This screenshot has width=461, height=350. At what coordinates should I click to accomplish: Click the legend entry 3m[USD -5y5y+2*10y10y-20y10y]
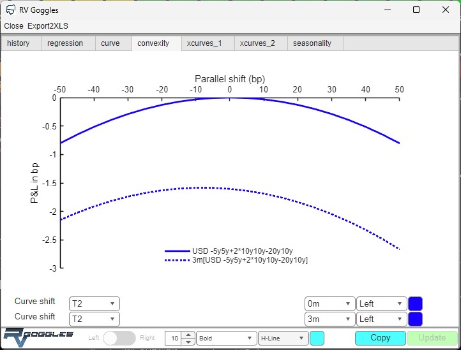pyautogui.click(x=250, y=260)
